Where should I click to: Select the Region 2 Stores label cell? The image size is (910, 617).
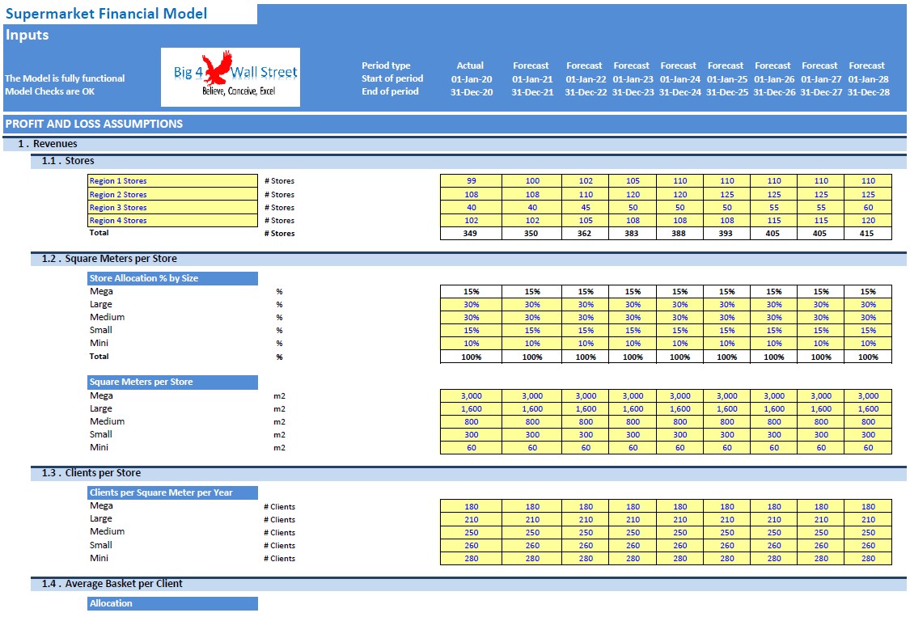point(172,194)
